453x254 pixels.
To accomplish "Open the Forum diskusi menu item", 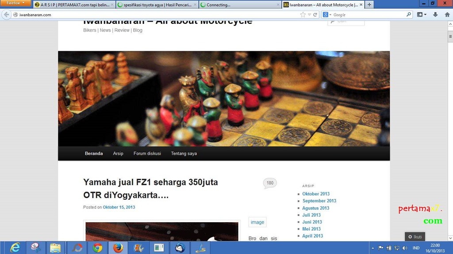I will 147,153.
